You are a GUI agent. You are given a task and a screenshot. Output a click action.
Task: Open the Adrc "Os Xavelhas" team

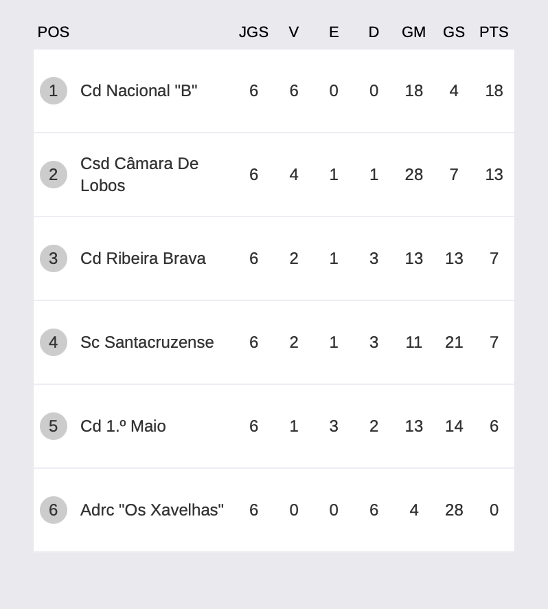click(152, 510)
